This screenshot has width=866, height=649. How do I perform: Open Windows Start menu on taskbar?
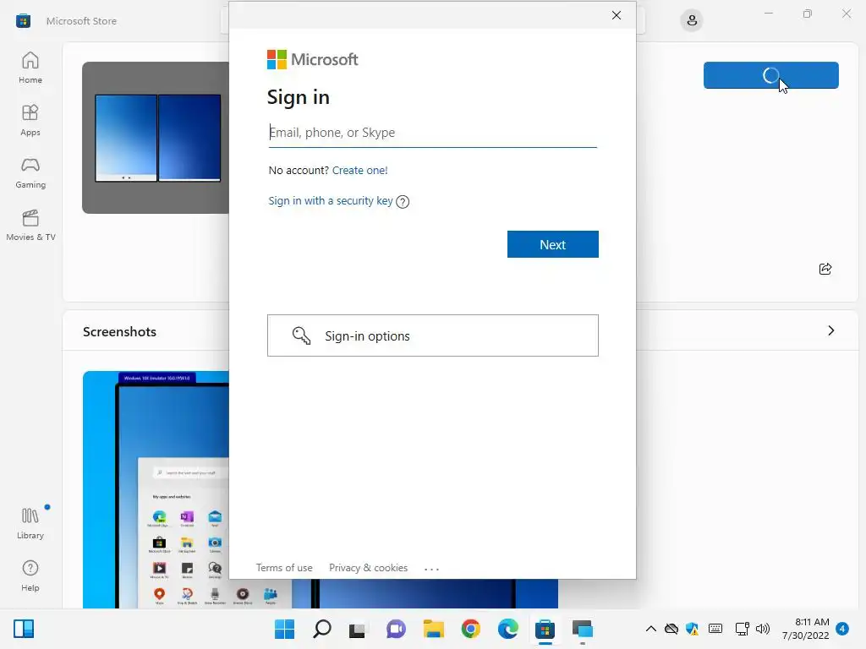[x=284, y=629]
